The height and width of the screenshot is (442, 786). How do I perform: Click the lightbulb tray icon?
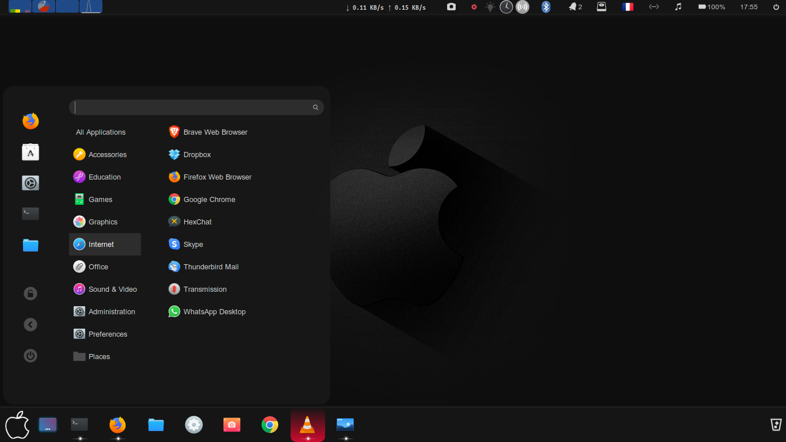click(490, 7)
